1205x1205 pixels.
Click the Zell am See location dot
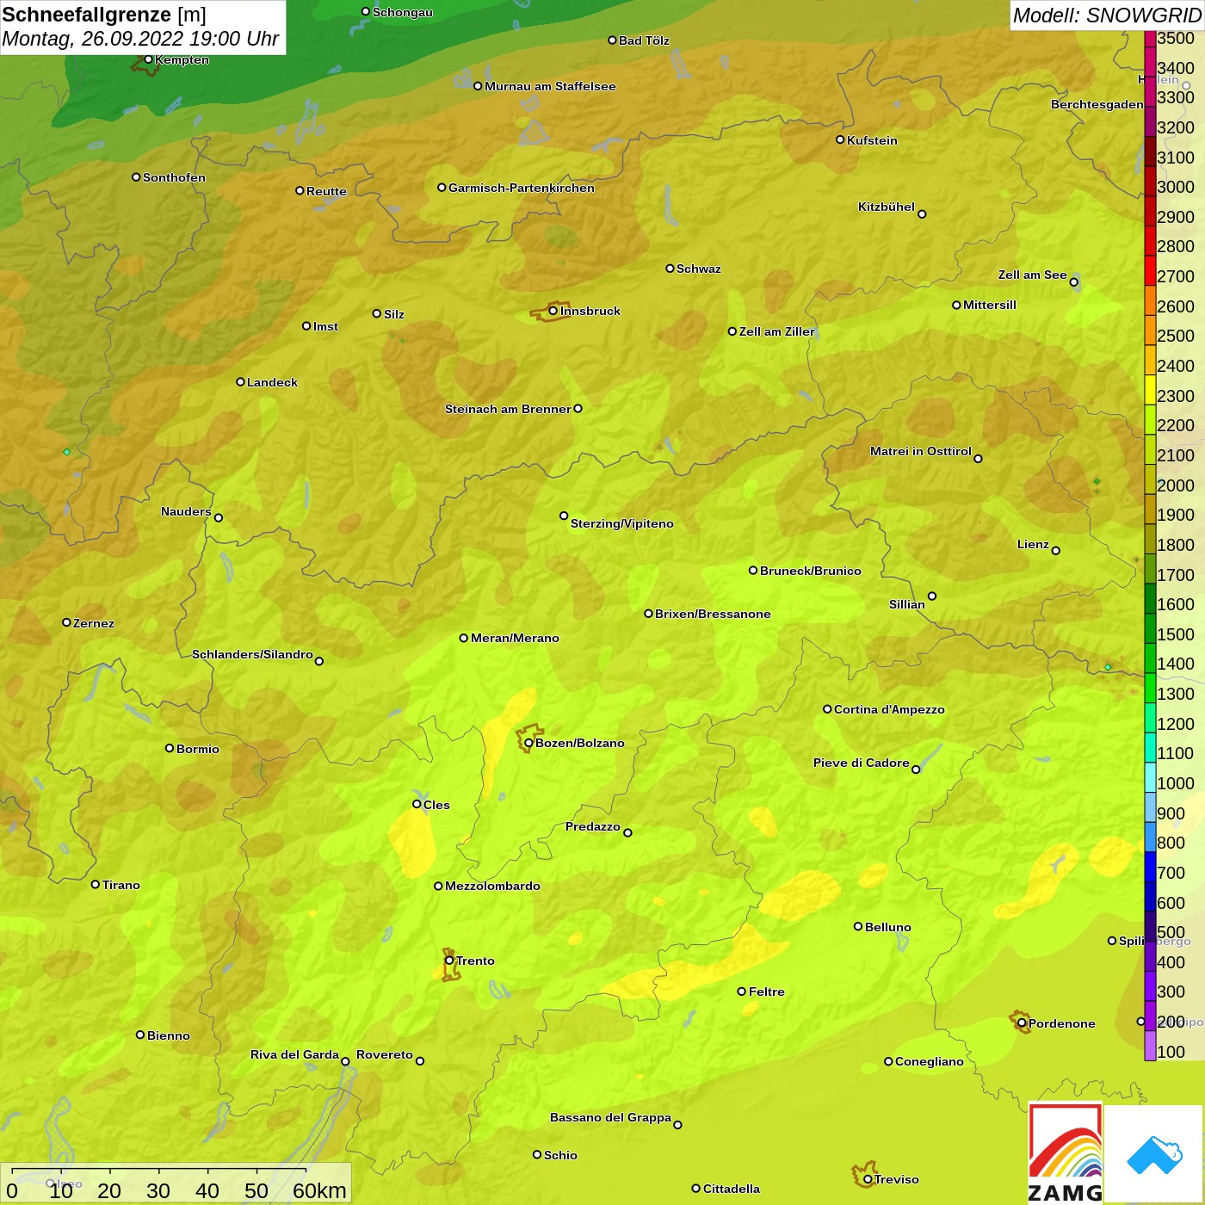click(x=1073, y=282)
